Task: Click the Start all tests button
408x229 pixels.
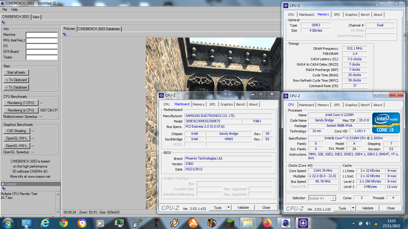Action: pyautogui.click(x=16, y=72)
